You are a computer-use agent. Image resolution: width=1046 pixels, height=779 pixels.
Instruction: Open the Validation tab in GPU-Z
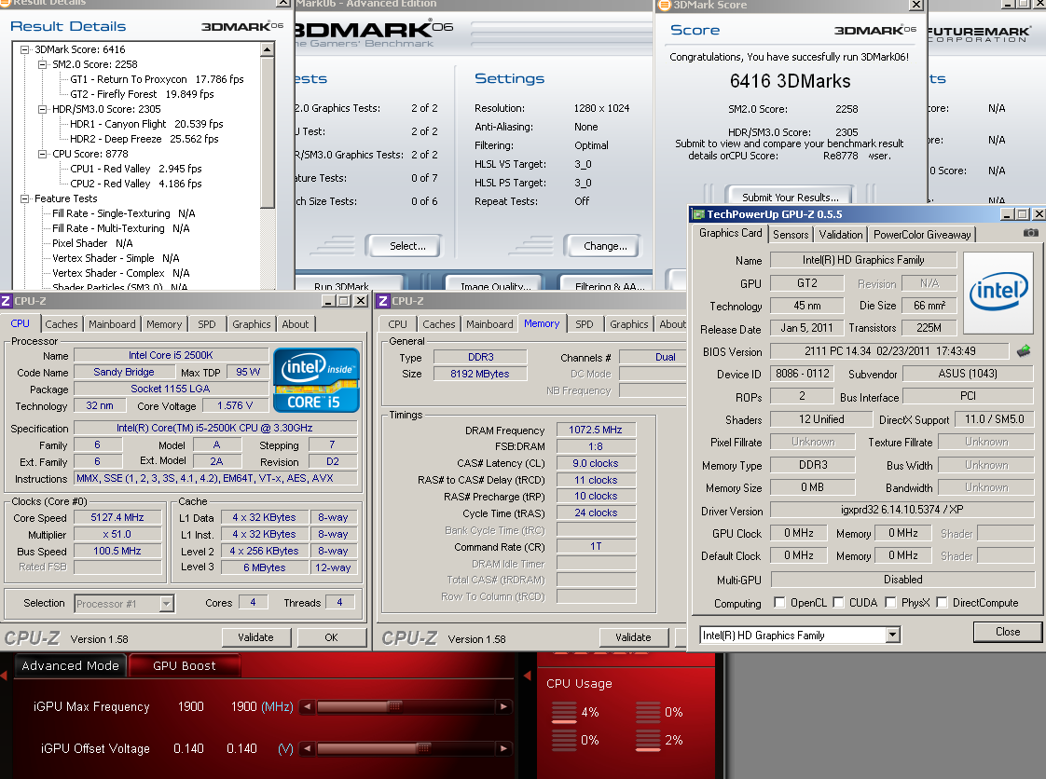[x=841, y=235]
